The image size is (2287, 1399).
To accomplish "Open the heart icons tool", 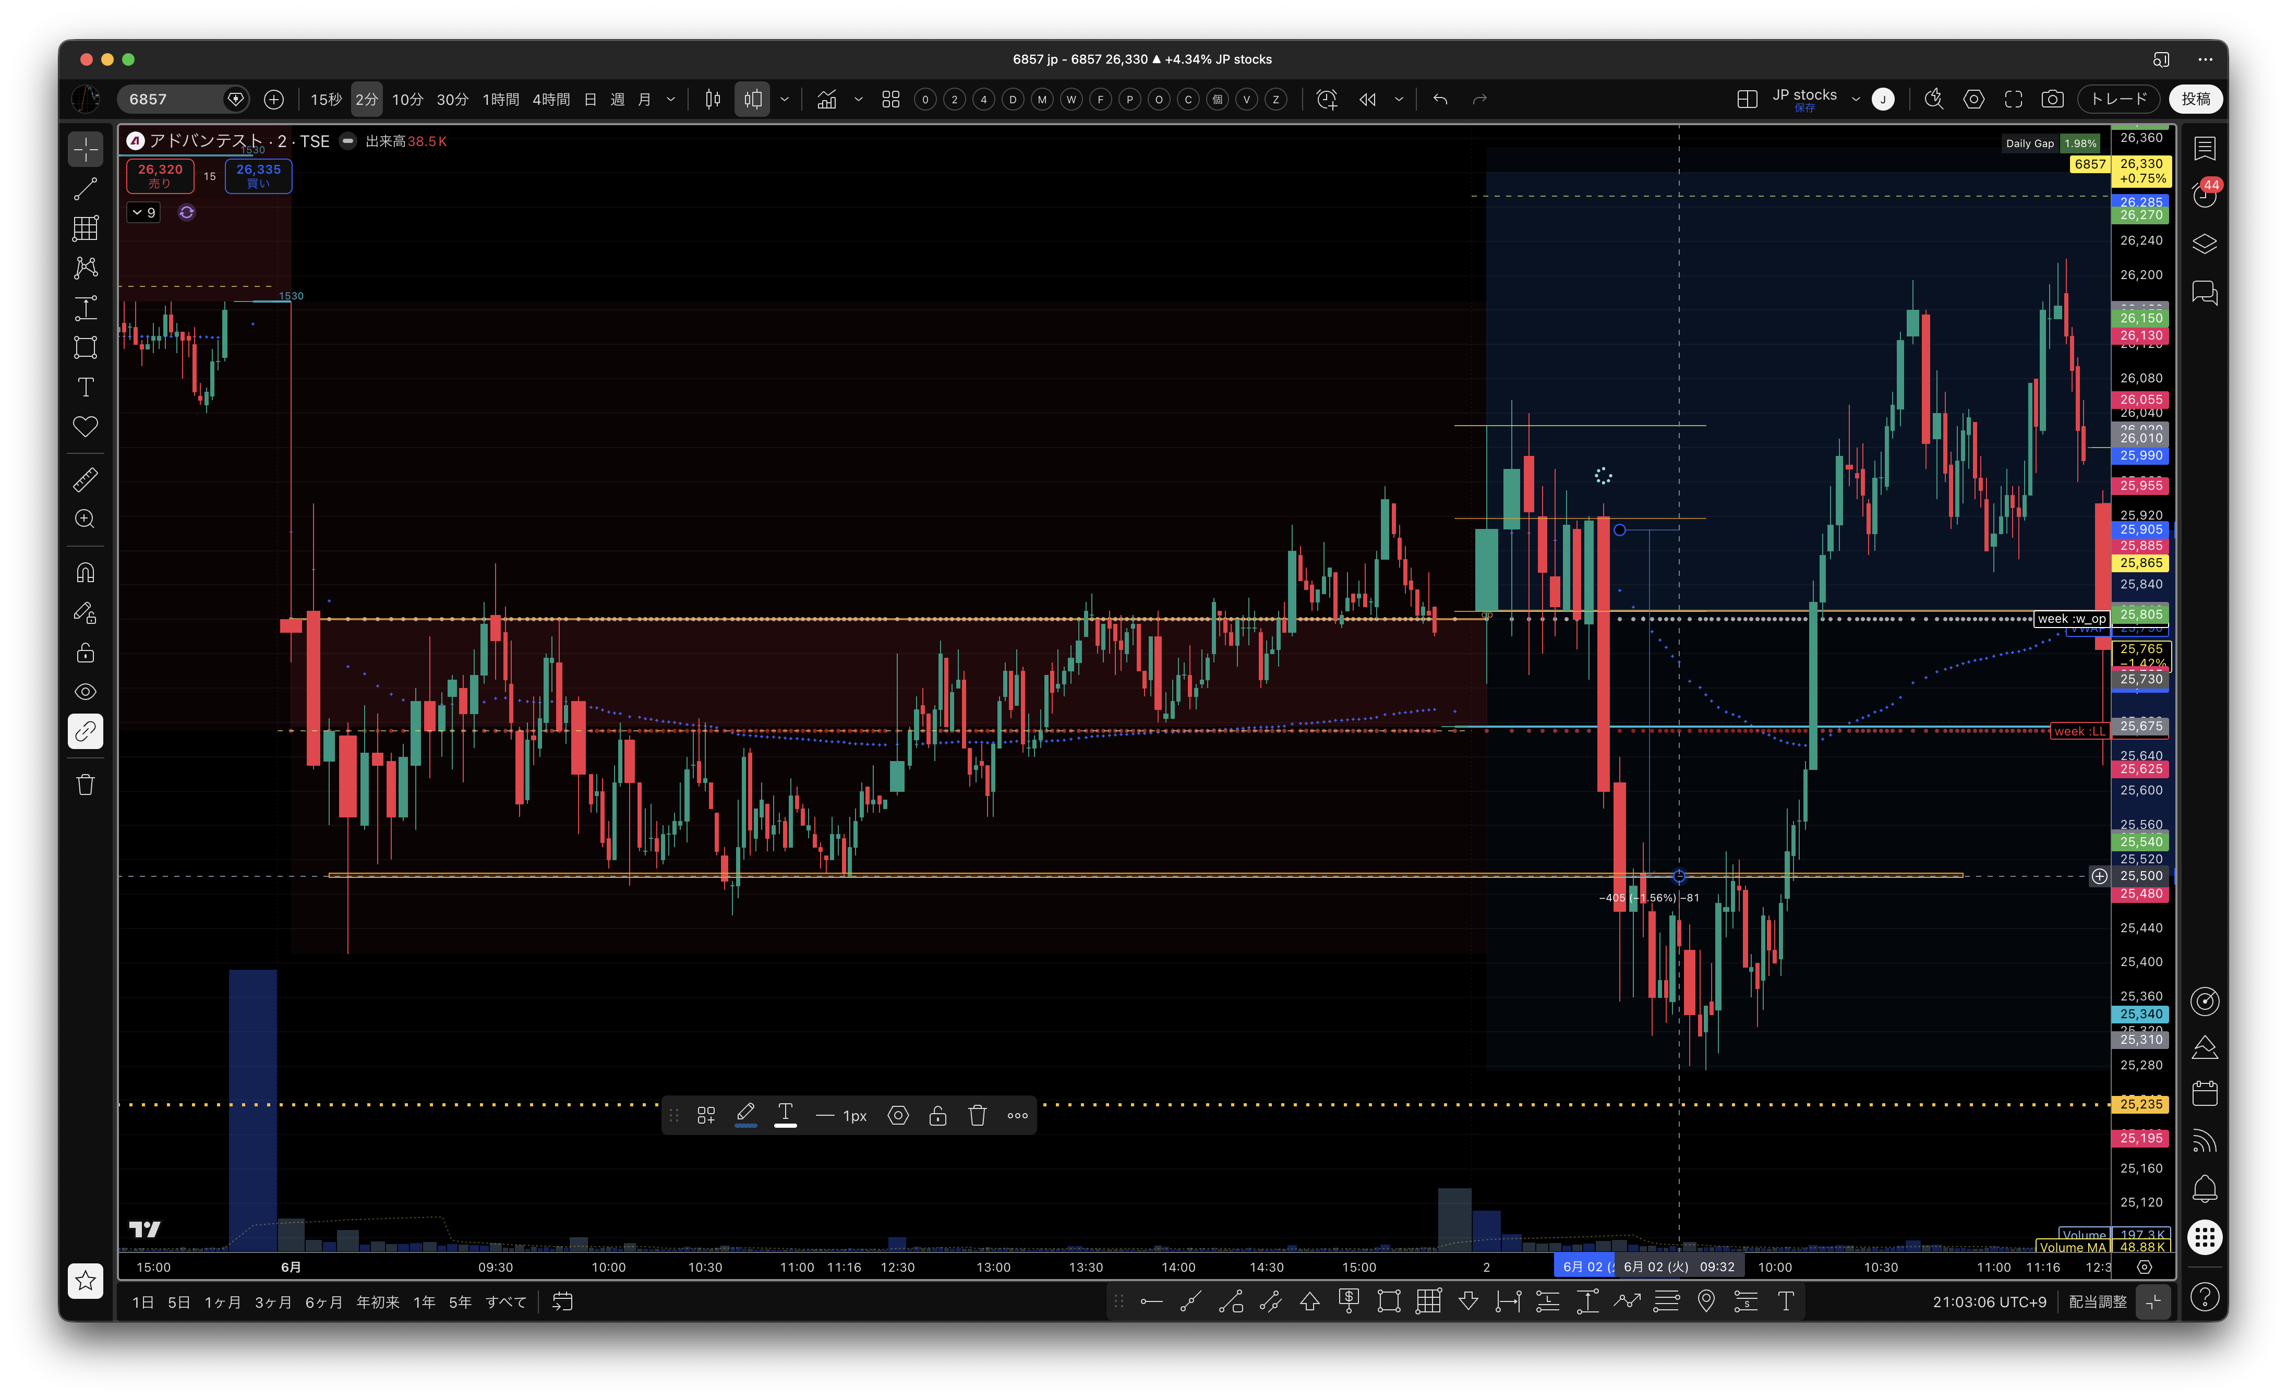I will (86, 427).
